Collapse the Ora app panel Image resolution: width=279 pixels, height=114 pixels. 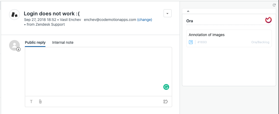(188, 11)
